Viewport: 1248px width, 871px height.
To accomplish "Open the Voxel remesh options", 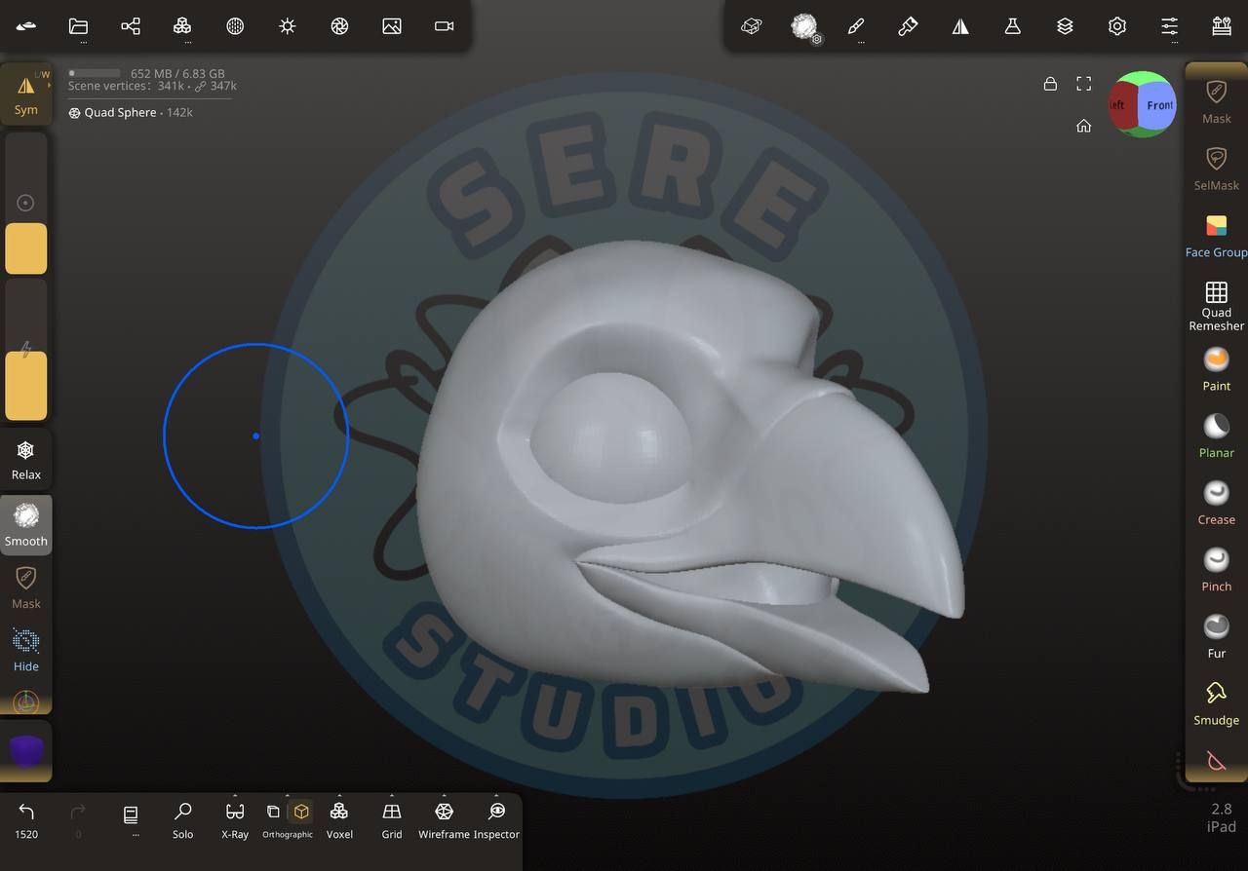I will click(339, 818).
